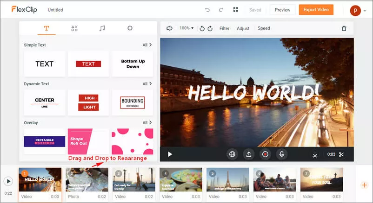Open the Music tab icon
The image size is (373, 203).
[102, 28]
